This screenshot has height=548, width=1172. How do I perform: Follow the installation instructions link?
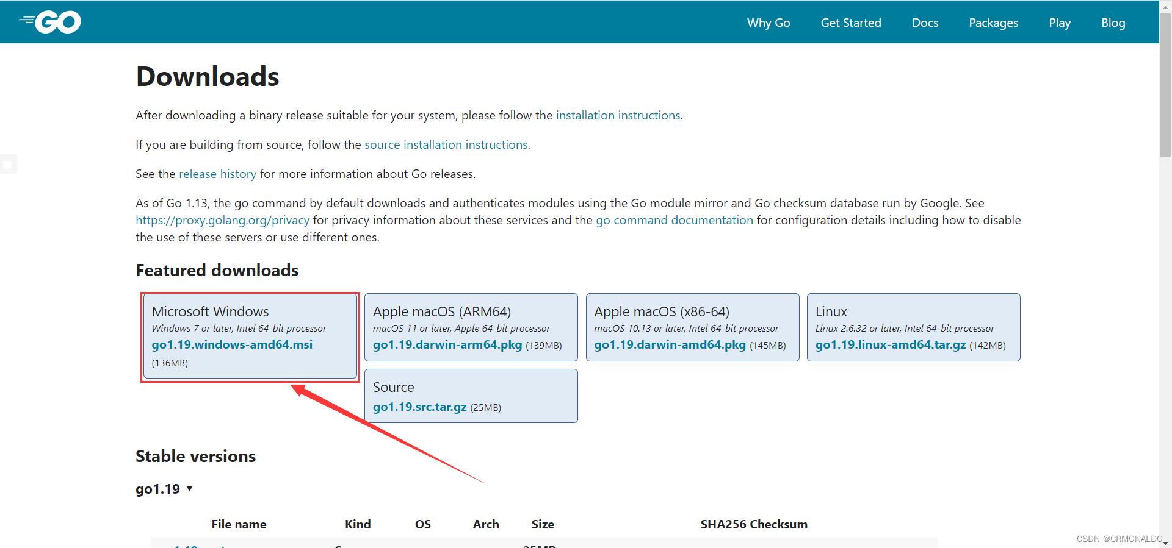click(x=618, y=115)
